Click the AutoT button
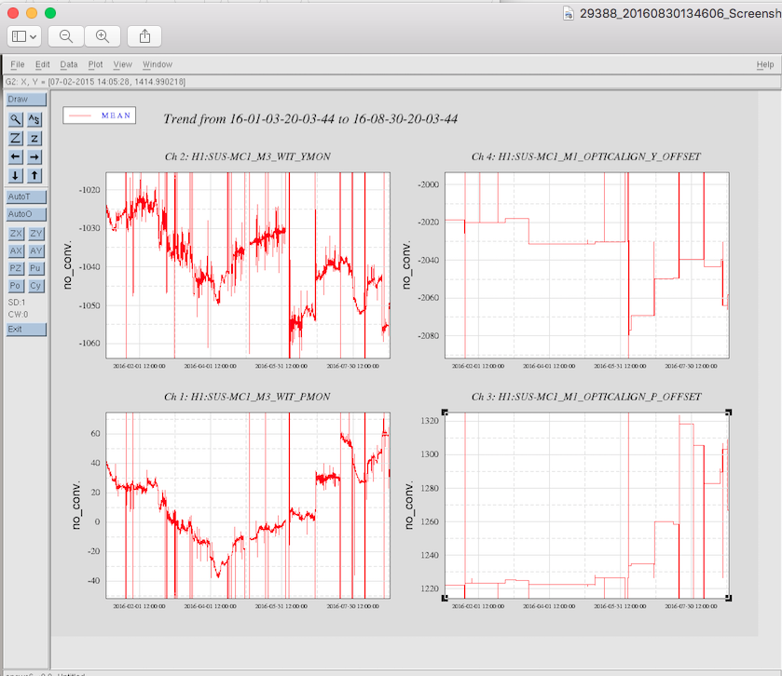Image resolution: width=782 pixels, height=676 pixels. (x=26, y=196)
